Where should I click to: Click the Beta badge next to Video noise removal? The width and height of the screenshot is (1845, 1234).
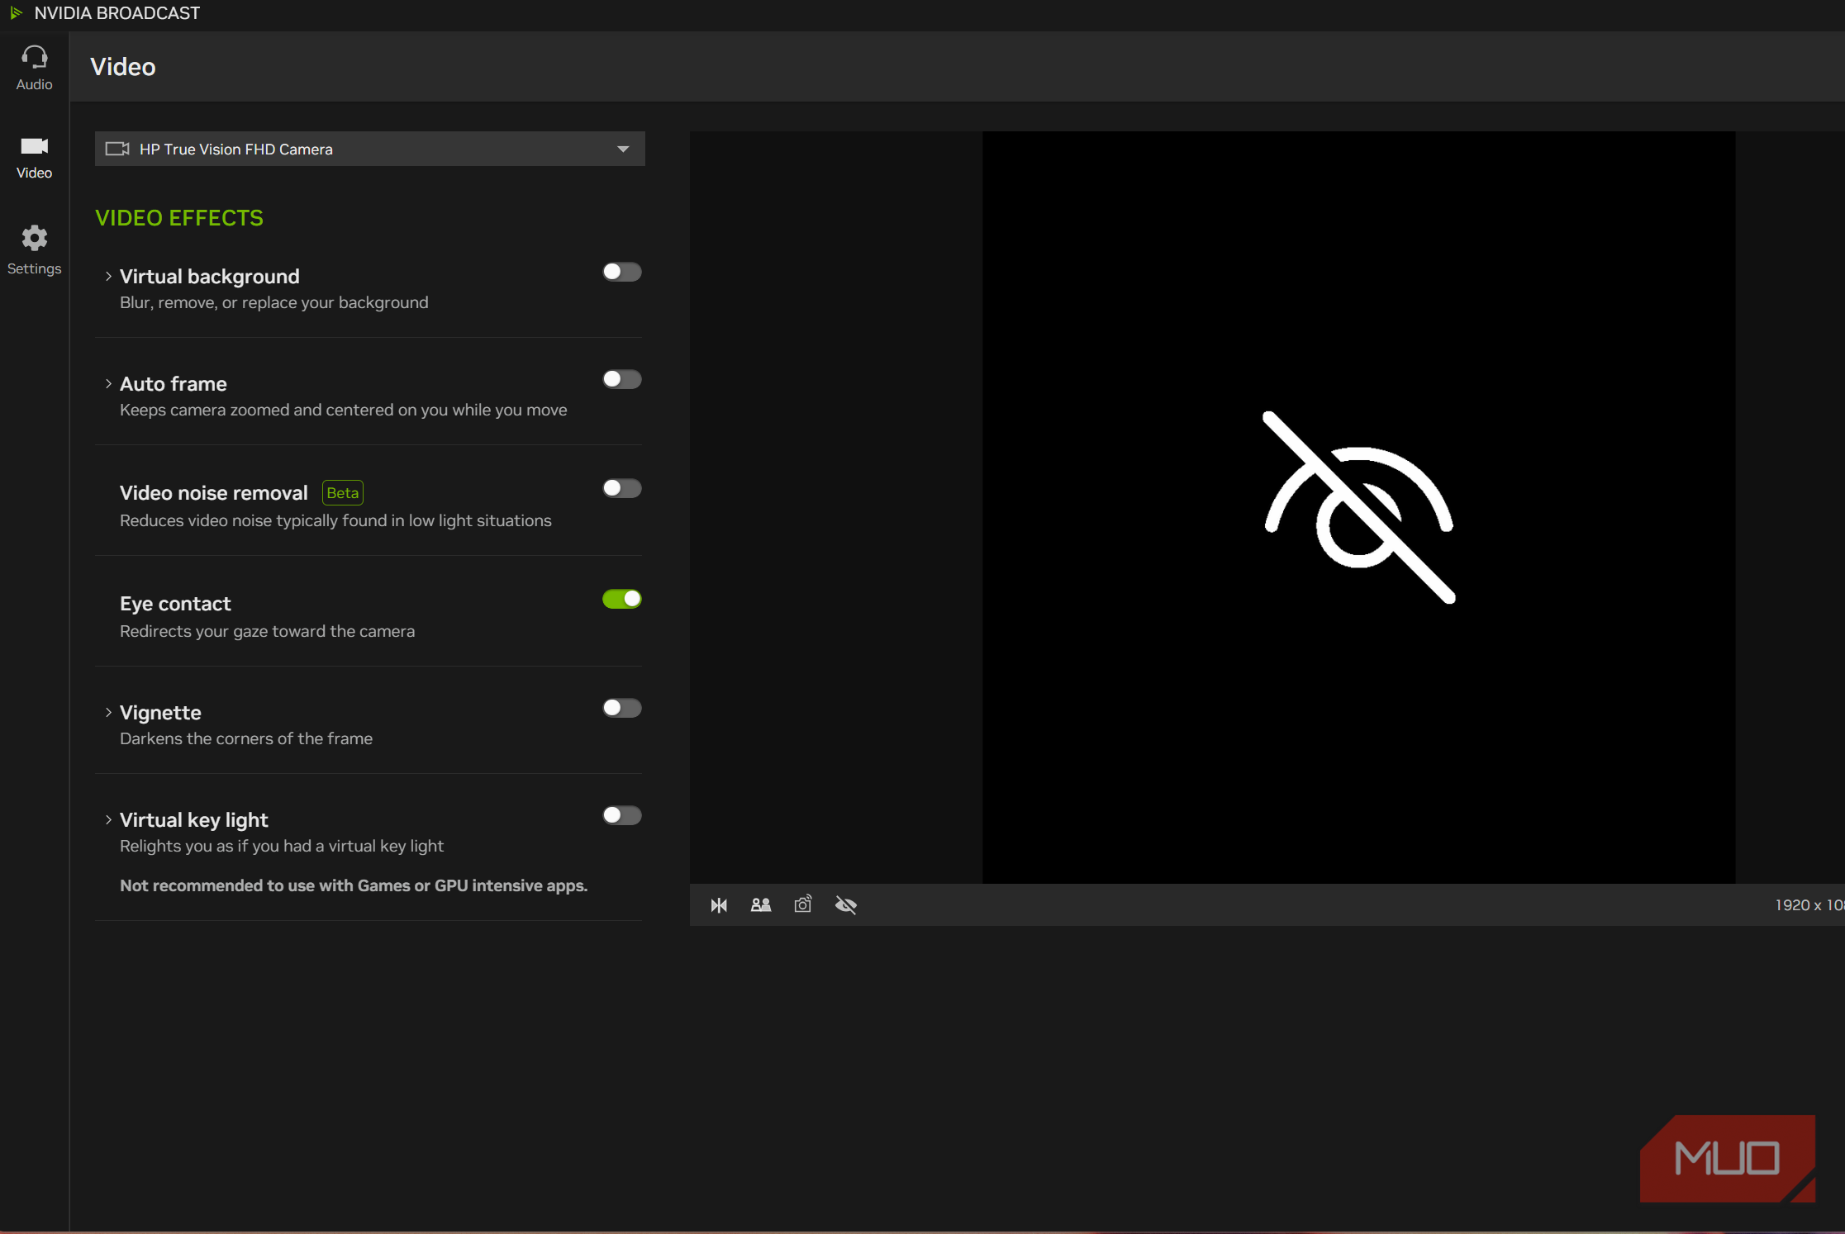[342, 493]
